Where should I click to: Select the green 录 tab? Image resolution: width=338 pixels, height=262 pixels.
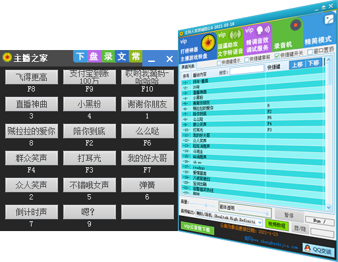(108, 57)
